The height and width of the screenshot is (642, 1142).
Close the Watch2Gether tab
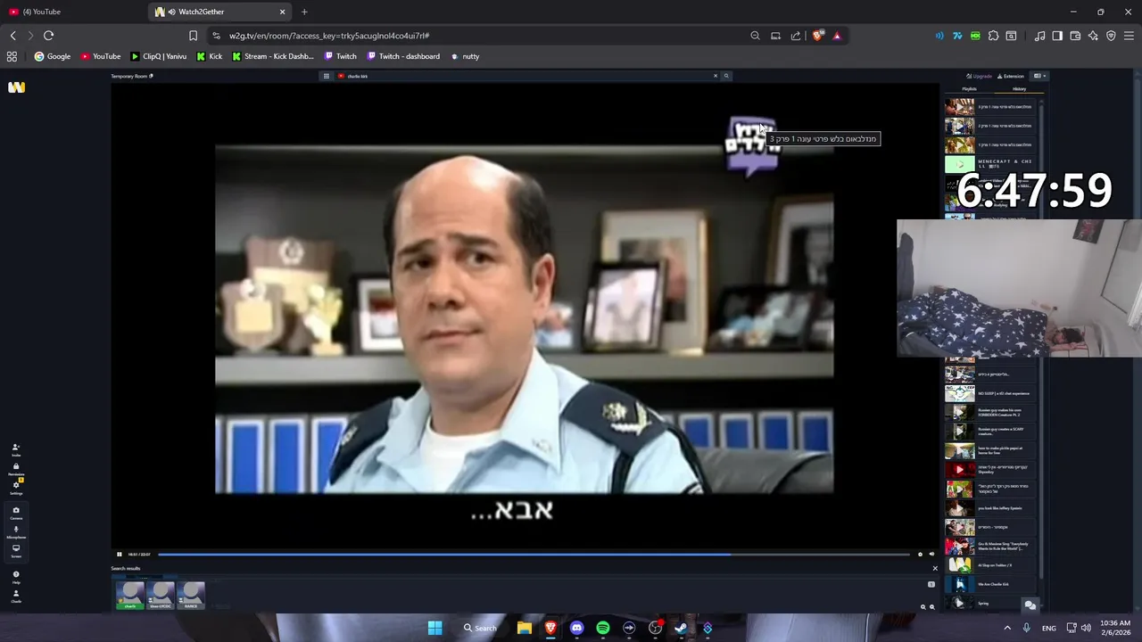coord(282,12)
